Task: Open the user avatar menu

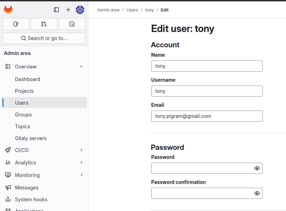Action: tap(80, 10)
